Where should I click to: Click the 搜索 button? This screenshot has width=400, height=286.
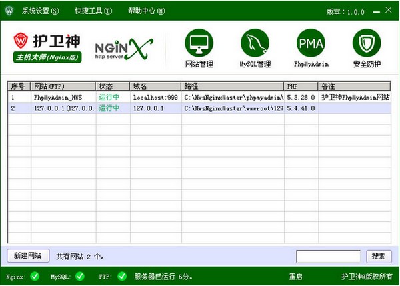pos(379,256)
